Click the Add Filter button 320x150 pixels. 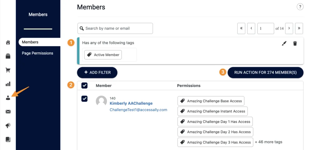[x=97, y=73]
